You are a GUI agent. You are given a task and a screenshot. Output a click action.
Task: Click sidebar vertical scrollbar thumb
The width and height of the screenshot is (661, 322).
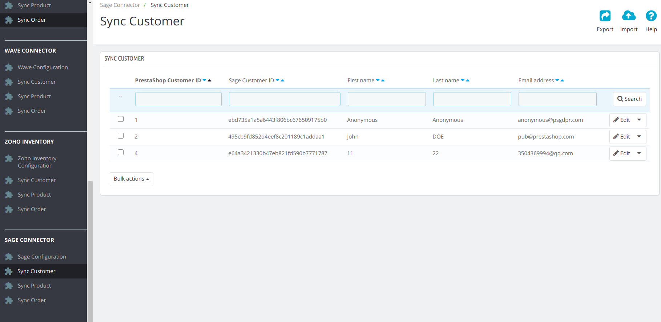90,251
